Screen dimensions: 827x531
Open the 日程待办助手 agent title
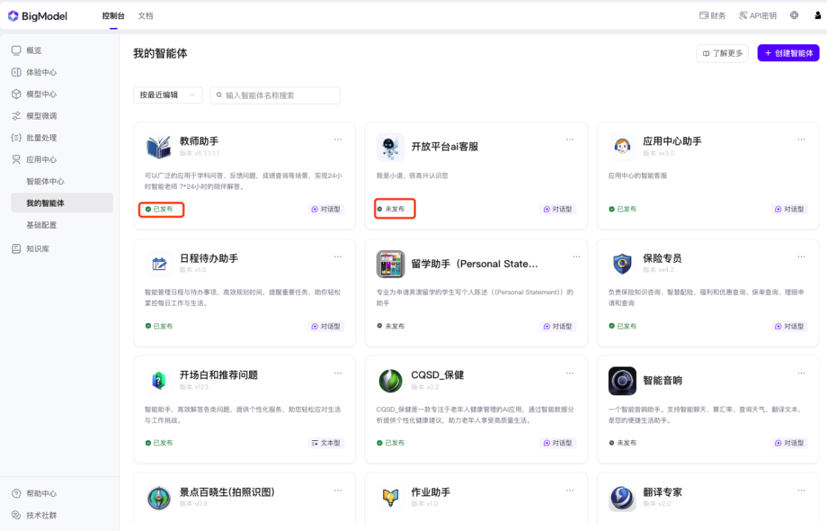click(209, 258)
